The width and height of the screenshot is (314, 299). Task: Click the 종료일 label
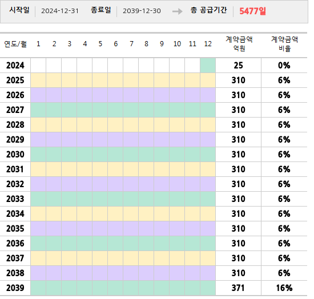[100, 10]
